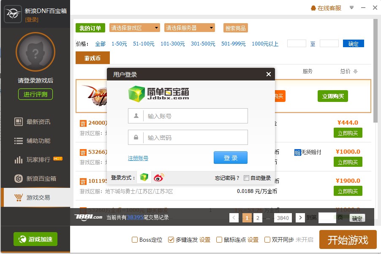Filter price 501-999元
Screen dimensions: 381x254
coord(233,44)
